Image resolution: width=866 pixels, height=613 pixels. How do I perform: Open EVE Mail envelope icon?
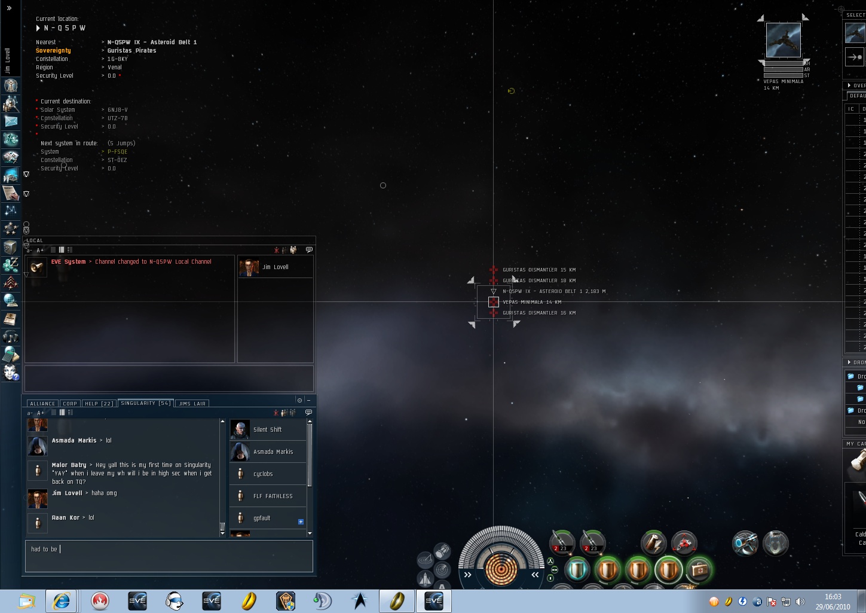10,121
